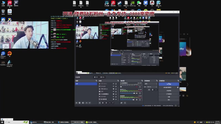
Task: Unmute the OBS美颜摄像头 mixer channel
Action: pos(136,87)
